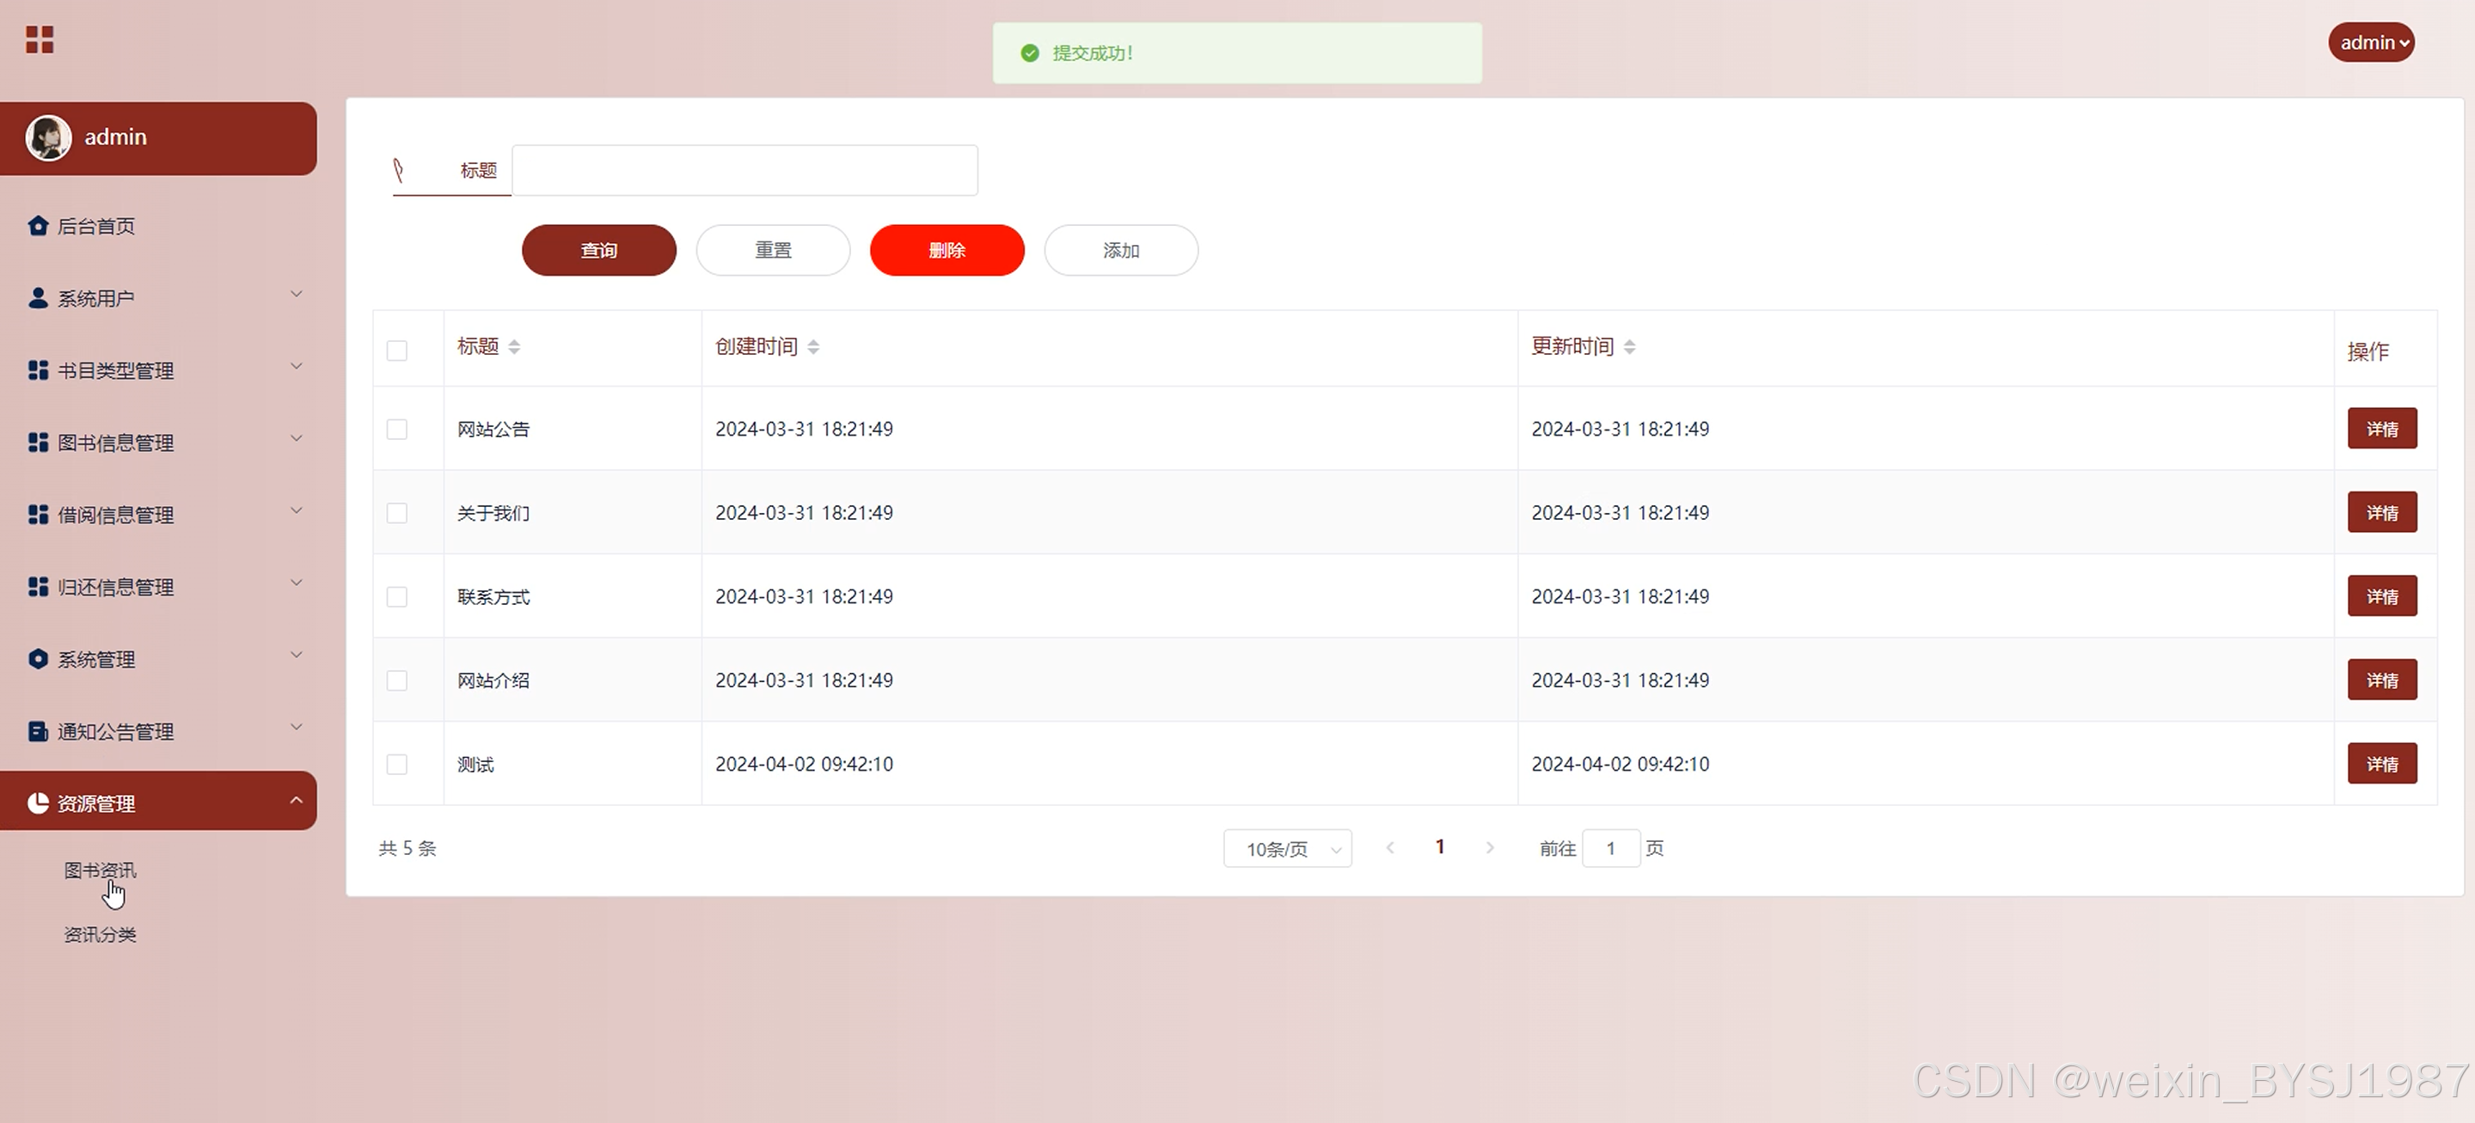Click the admin avatar picture in sidebar
Screen dimensions: 2475x1123
(x=48, y=137)
